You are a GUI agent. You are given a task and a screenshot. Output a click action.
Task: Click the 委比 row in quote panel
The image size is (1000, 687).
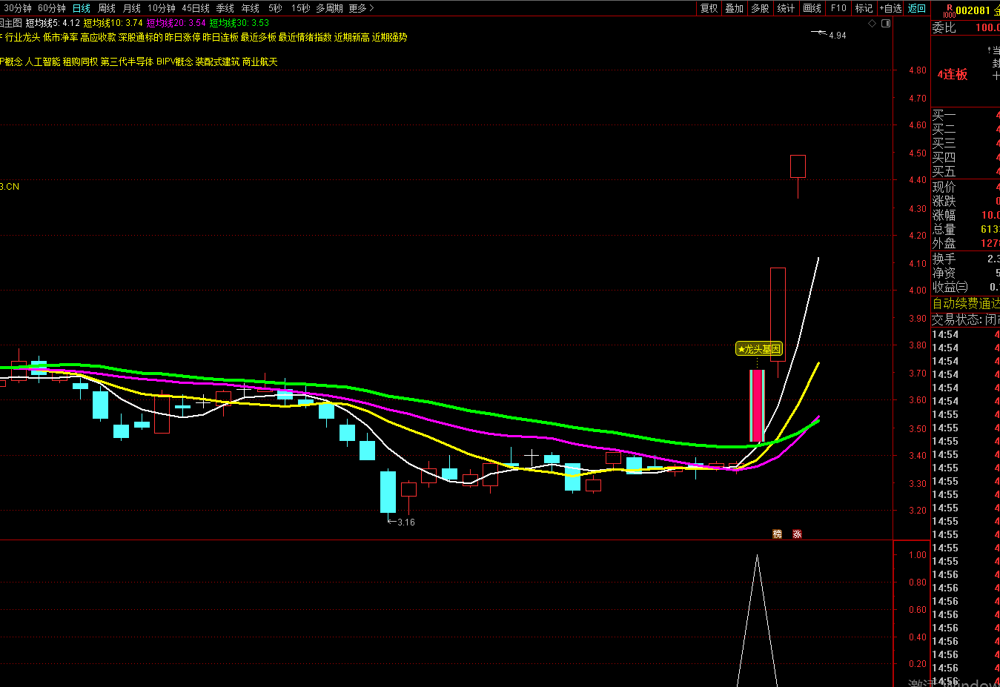965,27
